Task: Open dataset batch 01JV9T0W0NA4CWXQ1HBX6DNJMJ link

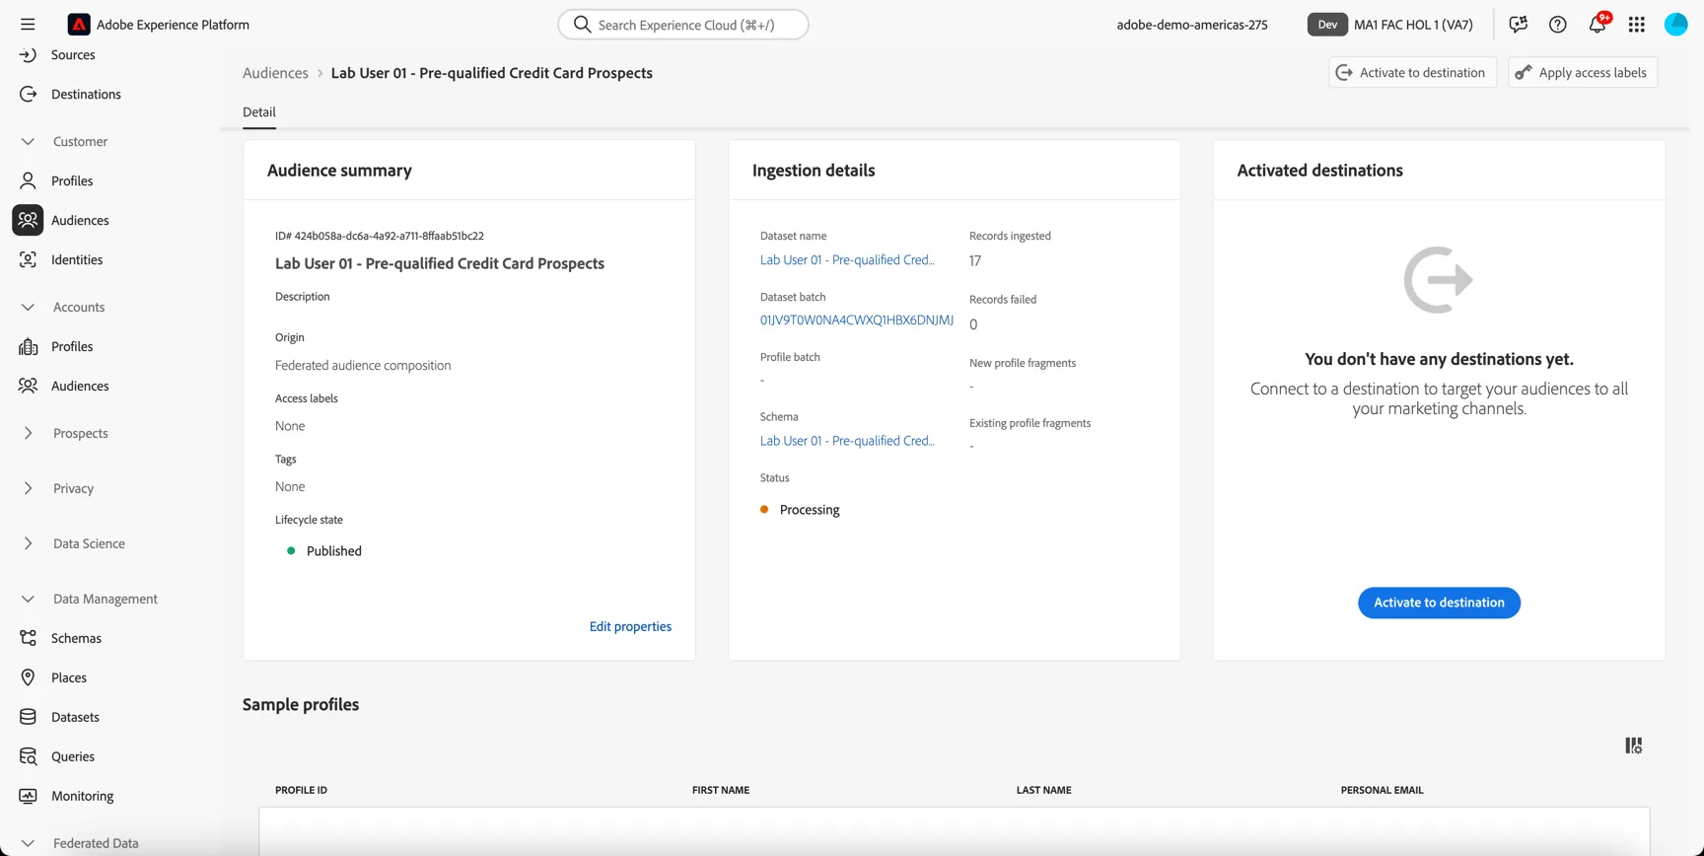Action: [856, 320]
